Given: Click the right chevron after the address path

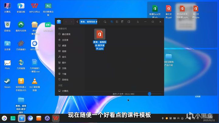Looking at the screenshot, I should pyautogui.click(x=99, y=22).
